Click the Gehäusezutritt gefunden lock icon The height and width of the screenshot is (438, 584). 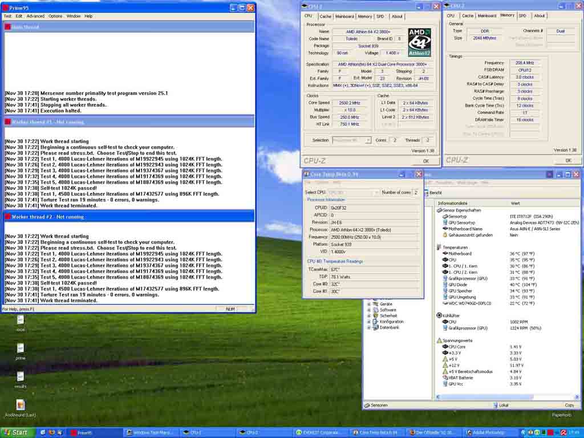point(445,235)
